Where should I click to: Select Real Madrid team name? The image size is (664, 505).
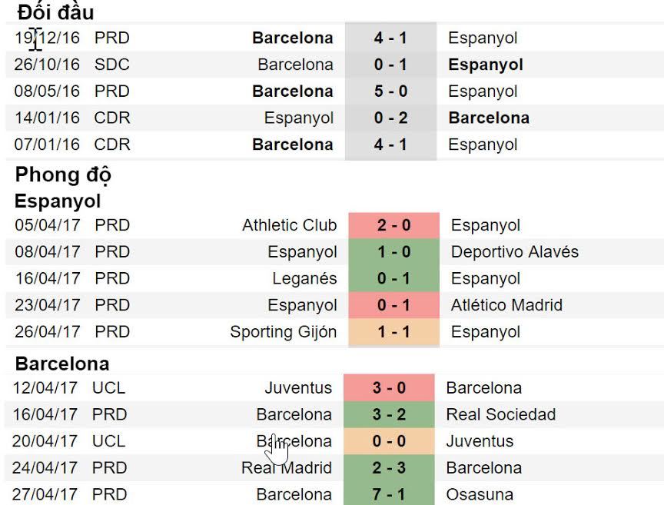(x=287, y=467)
